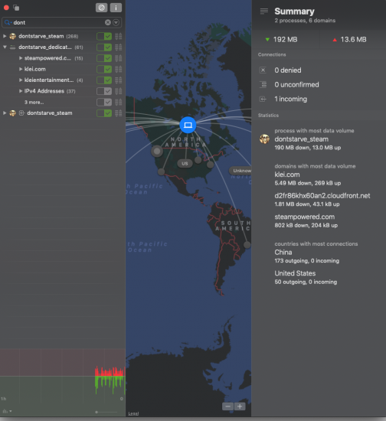Open the info inspector button
This screenshot has height=421, width=386.
pos(116,8)
